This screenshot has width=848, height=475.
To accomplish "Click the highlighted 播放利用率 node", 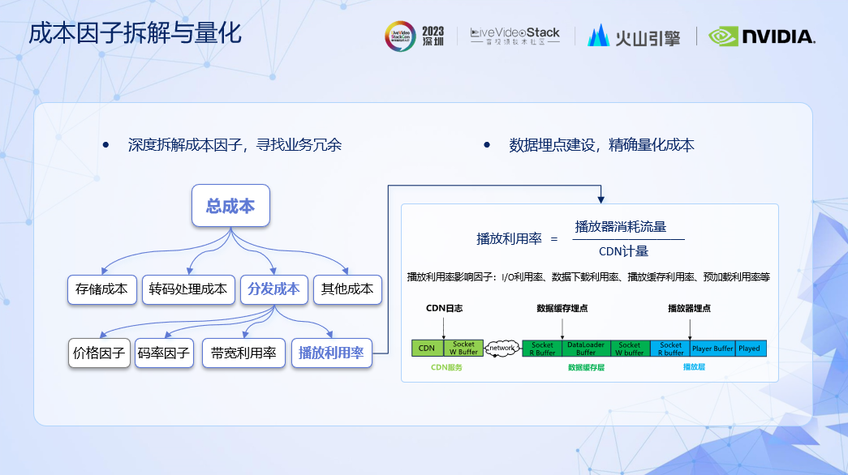I will point(331,353).
